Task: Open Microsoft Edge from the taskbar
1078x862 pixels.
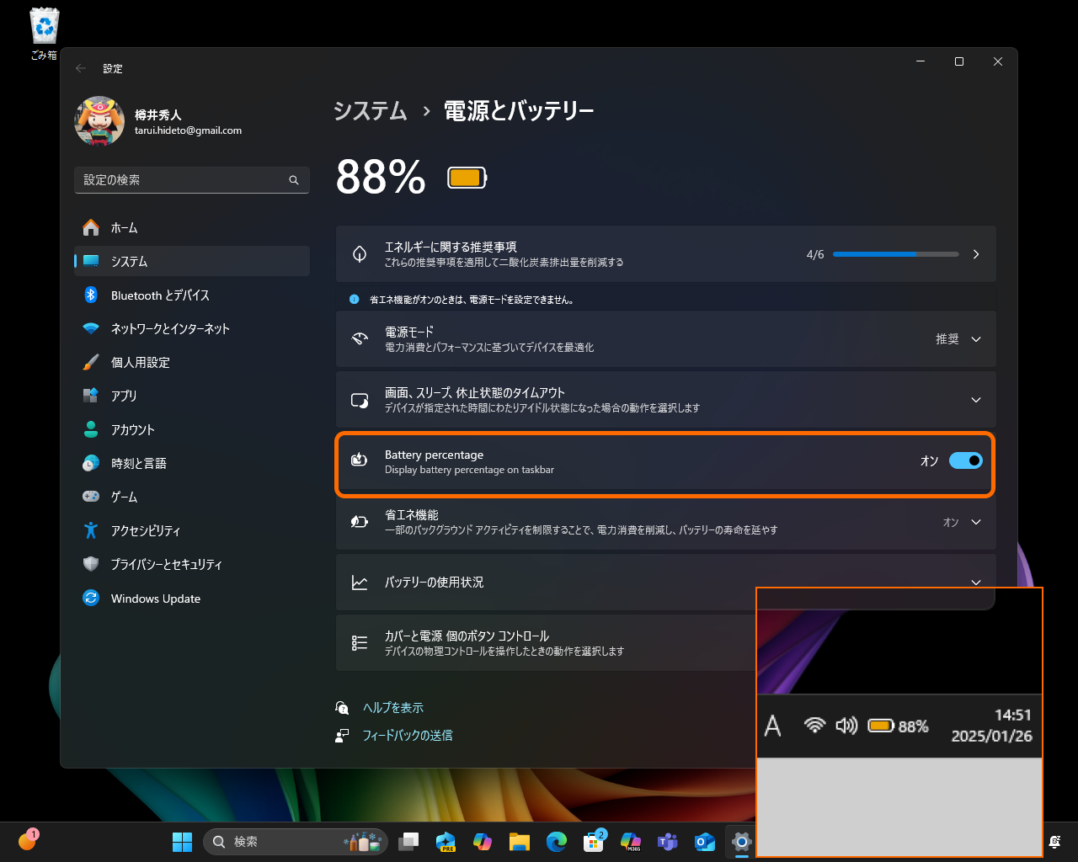Action: 557,841
